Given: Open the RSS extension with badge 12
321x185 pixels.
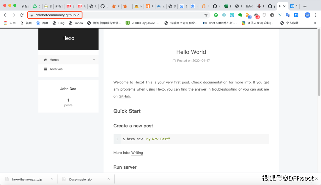Looking at the screenshot, I should [248, 15].
